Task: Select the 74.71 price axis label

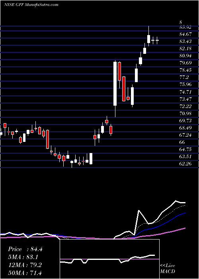Action: tap(185, 92)
